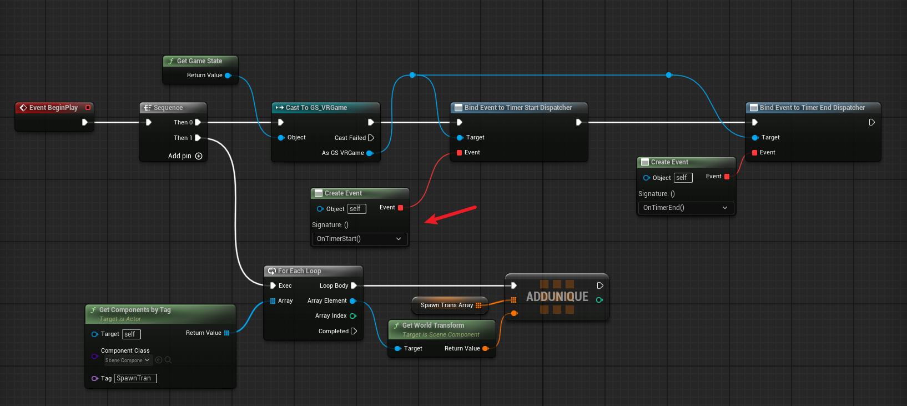Select Bind Event to Timer End Dispatcher title
Image resolution: width=907 pixels, height=406 pixels.
pyautogui.click(x=812, y=108)
